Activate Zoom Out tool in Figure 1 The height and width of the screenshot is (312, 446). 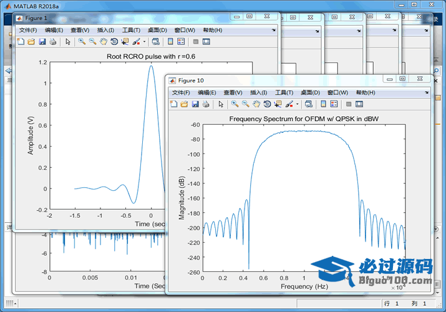93,42
